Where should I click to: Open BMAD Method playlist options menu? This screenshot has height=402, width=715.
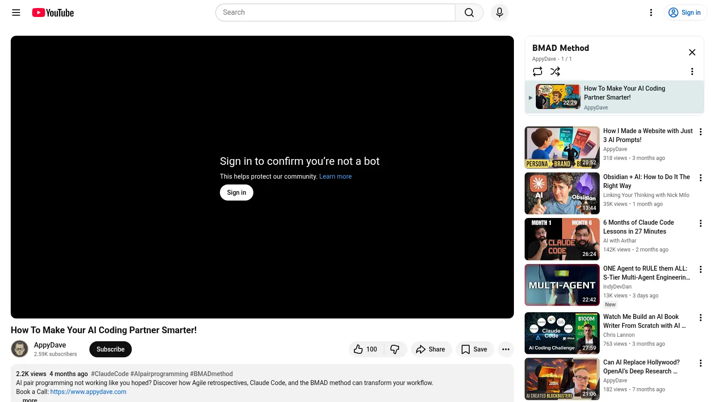tap(692, 71)
